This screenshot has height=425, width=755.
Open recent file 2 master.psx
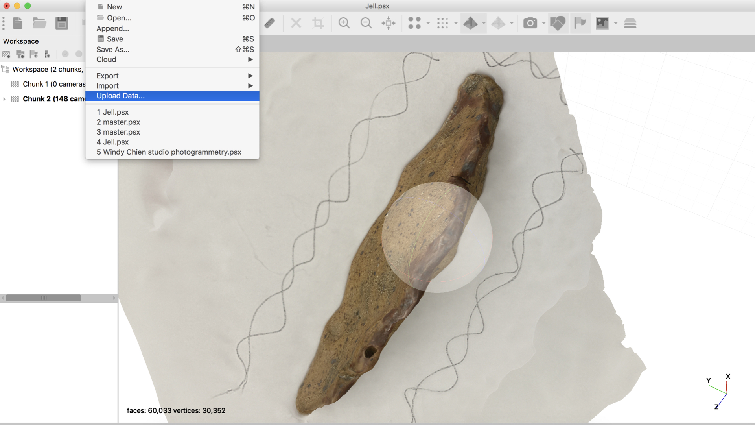(118, 122)
